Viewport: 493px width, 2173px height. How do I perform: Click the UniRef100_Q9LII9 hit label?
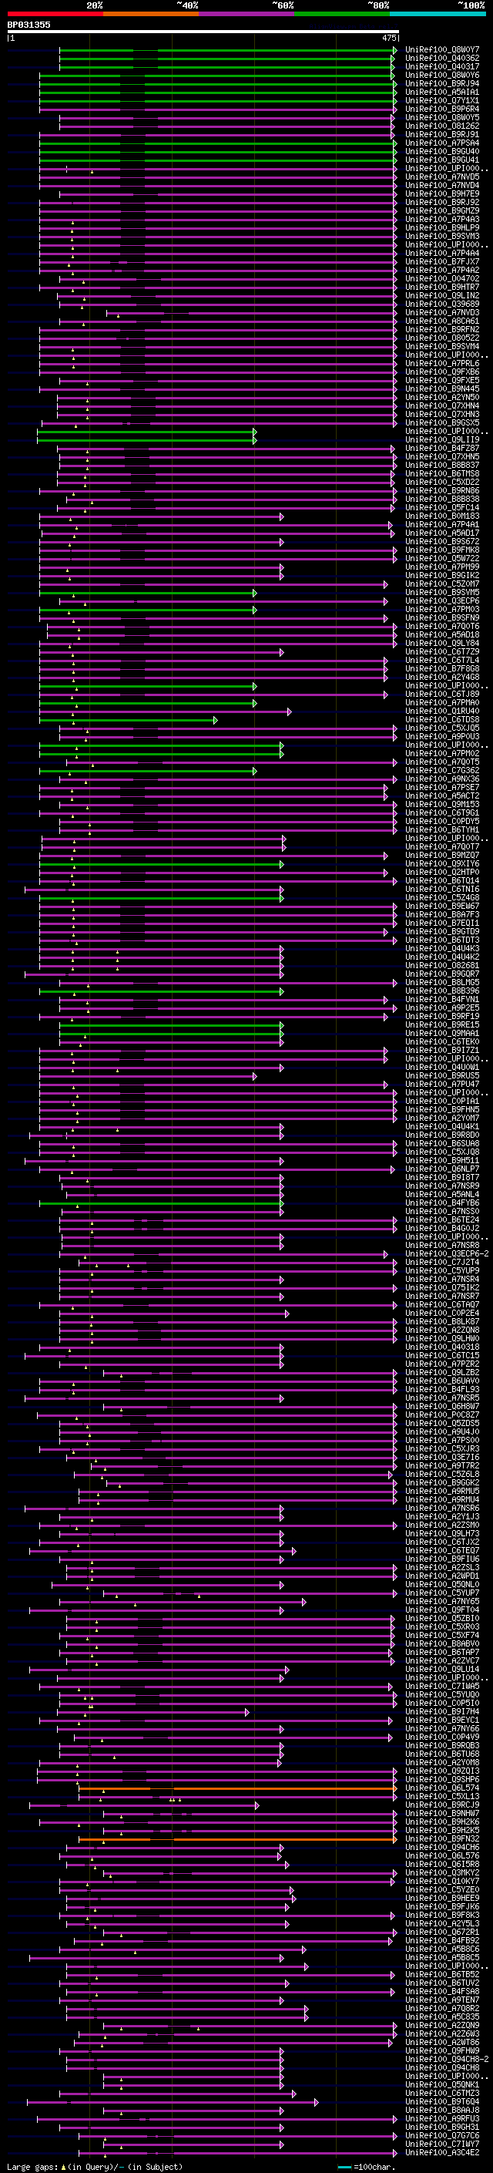tap(441, 439)
